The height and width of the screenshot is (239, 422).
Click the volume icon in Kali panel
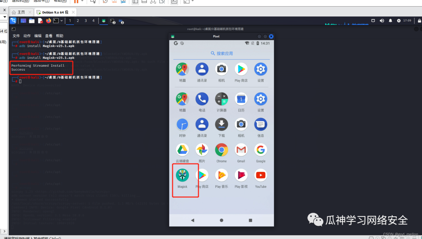tap(382, 21)
